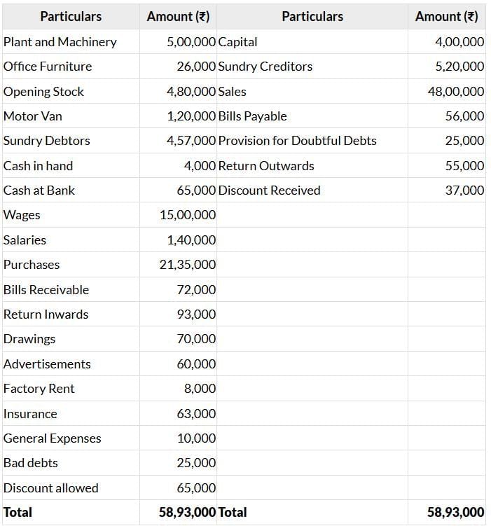
Task: Click the Opening Stock amount 4,80,000
Action: (x=191, y=92)
